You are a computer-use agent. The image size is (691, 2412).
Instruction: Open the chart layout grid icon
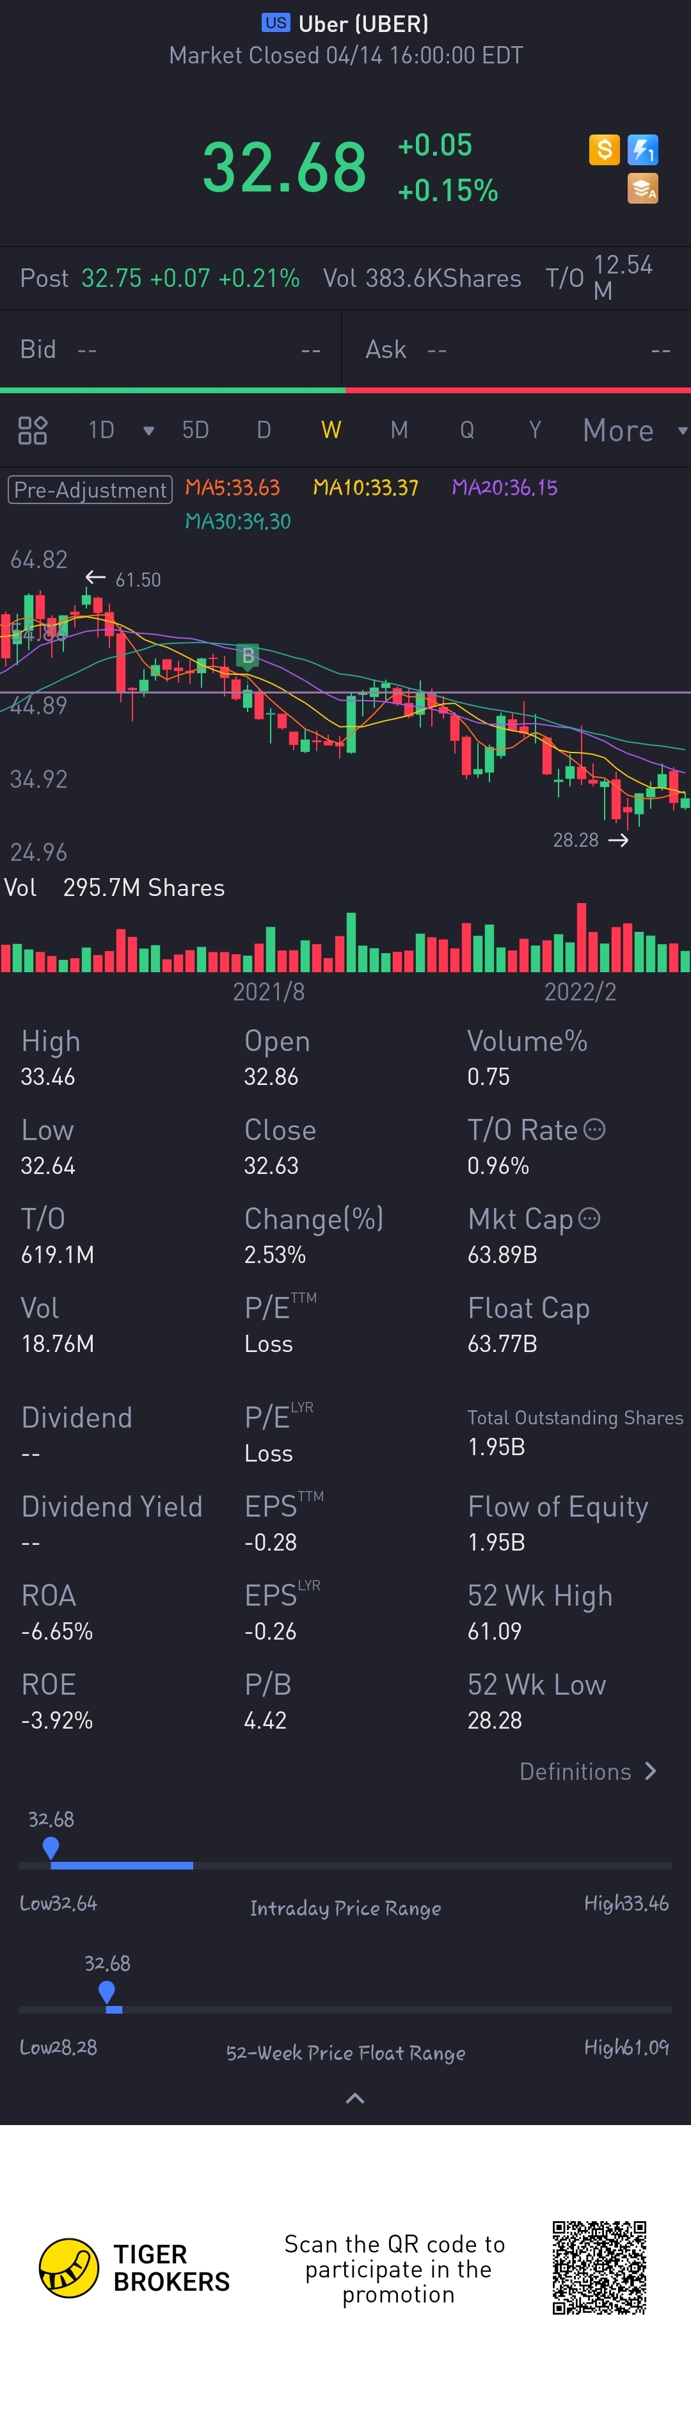tap(33, 430)
